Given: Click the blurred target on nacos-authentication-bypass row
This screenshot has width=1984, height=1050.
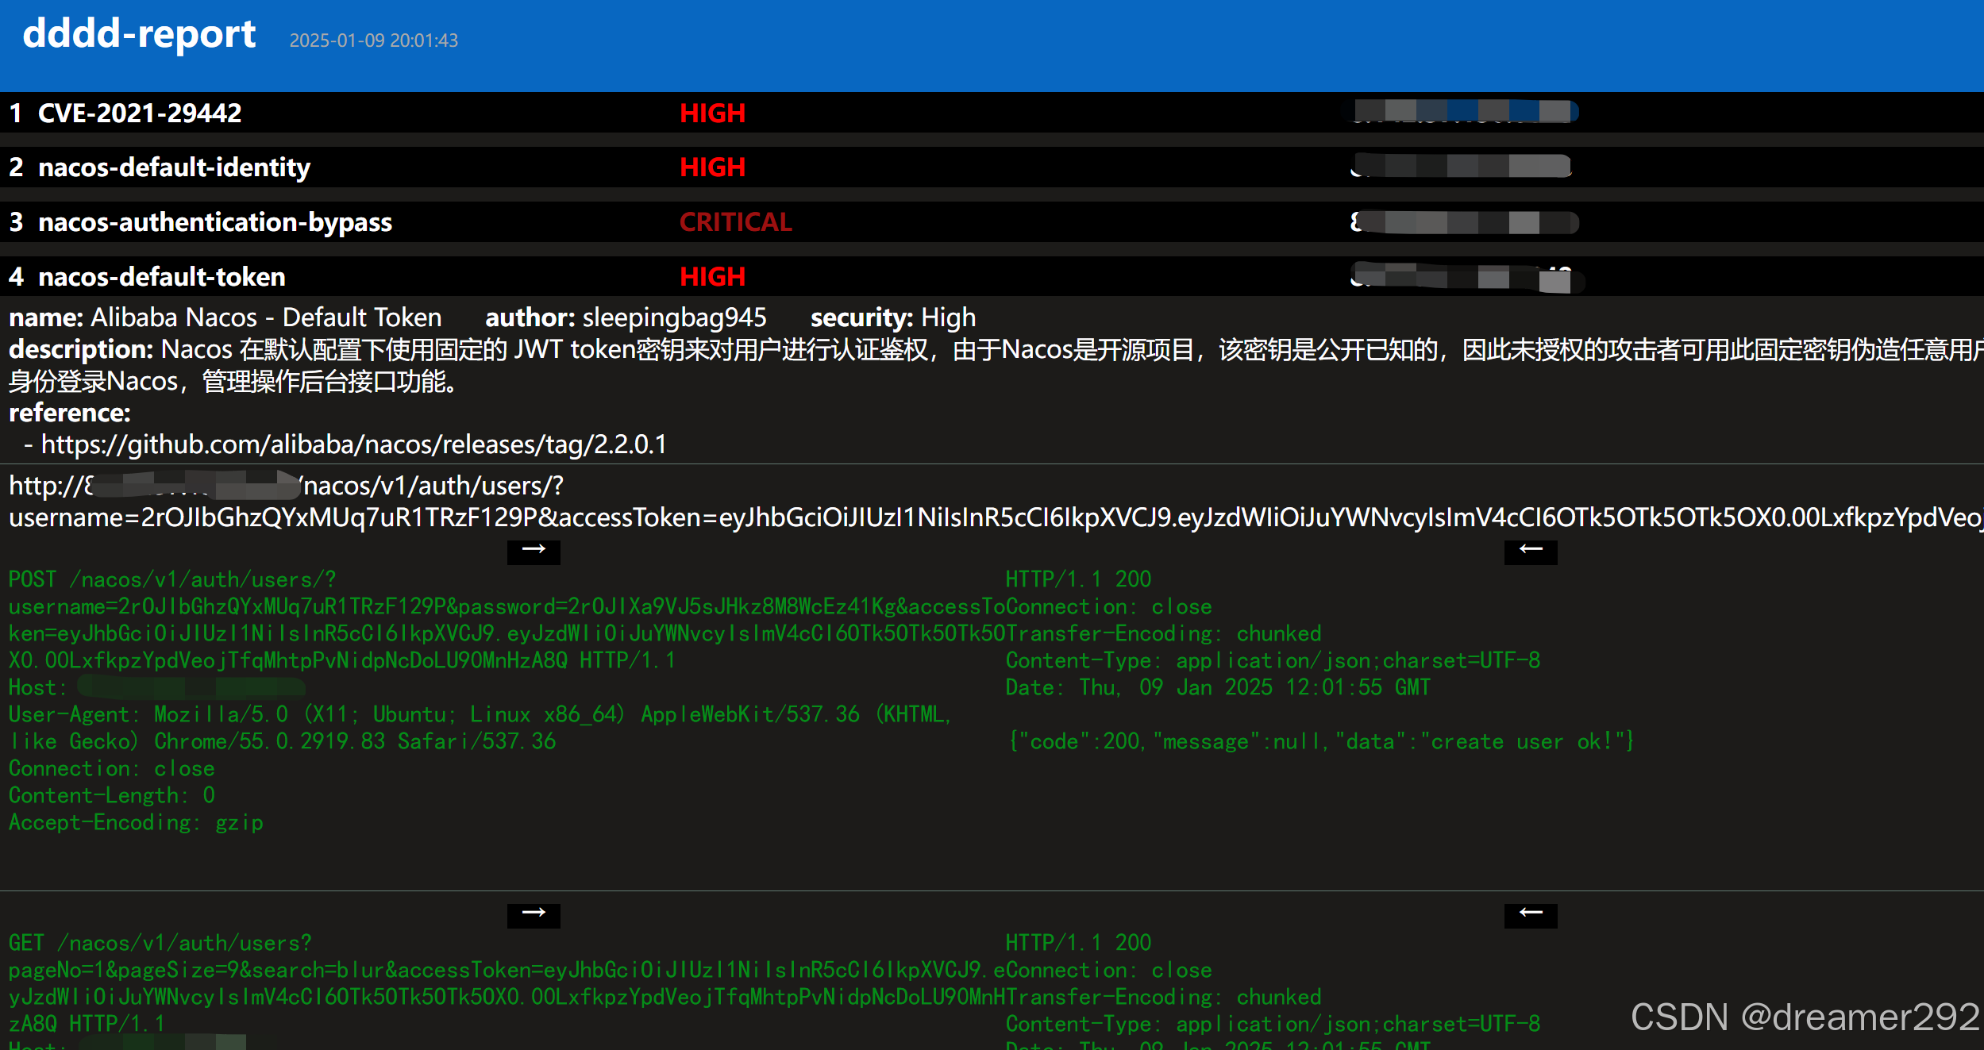Looking at the screenshot, I should [x=1465, y=222].
